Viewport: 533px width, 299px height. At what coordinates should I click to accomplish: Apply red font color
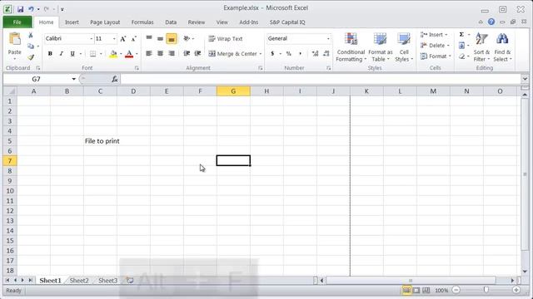coord(129,53)
